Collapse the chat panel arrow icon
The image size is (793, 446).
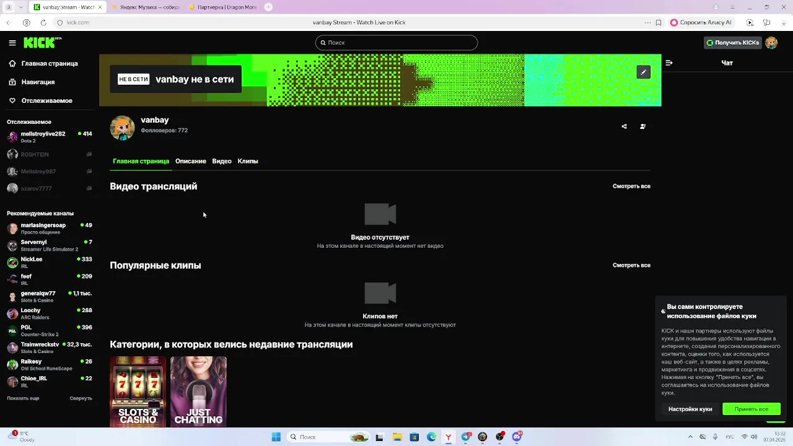[x=668, y=63]
